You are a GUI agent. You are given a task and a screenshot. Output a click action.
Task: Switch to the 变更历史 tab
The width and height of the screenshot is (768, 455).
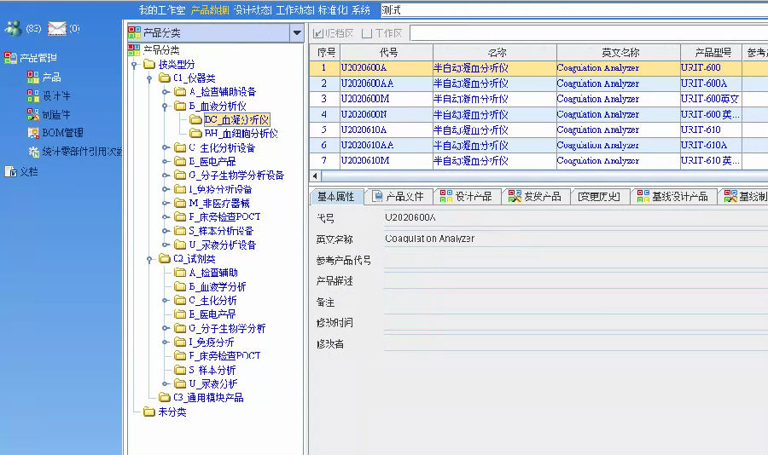(599, 197)
